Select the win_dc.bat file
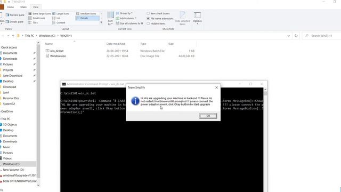Image resolution: width=341 pixels, height=192 pixels. (x=57, y=51)
